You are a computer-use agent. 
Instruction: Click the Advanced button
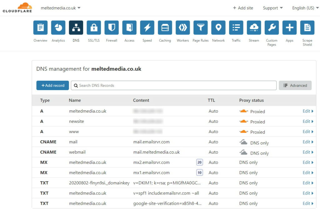tap(295, 85)
